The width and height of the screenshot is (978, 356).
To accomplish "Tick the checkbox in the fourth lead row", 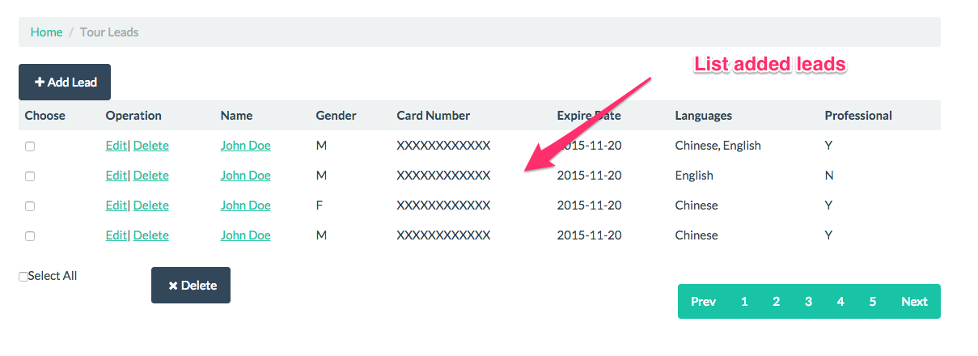I will pyautogui.click(x=30, y=236).
